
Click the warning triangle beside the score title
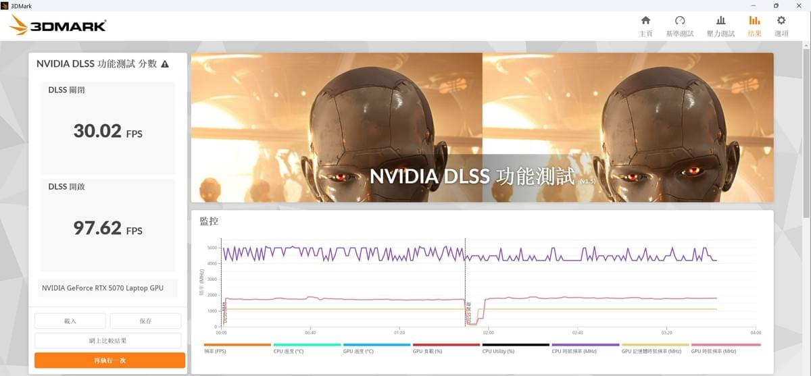165,64
